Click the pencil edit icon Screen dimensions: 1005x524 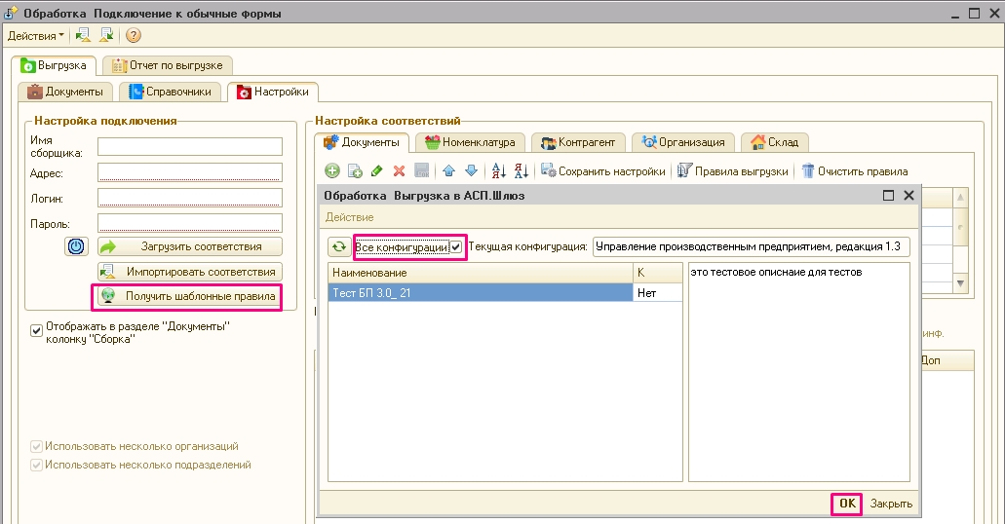coord(377,171)
